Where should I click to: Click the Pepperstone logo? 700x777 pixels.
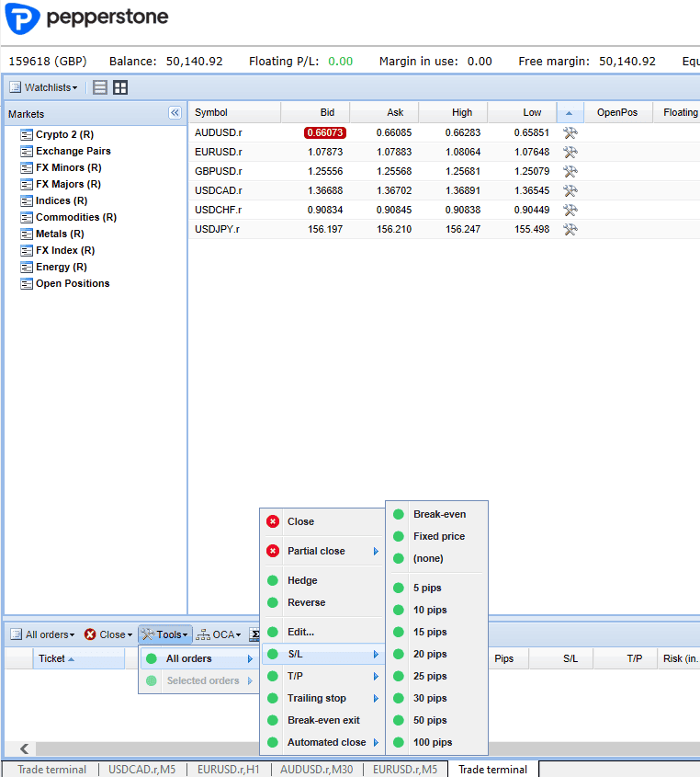click(86, 18)
